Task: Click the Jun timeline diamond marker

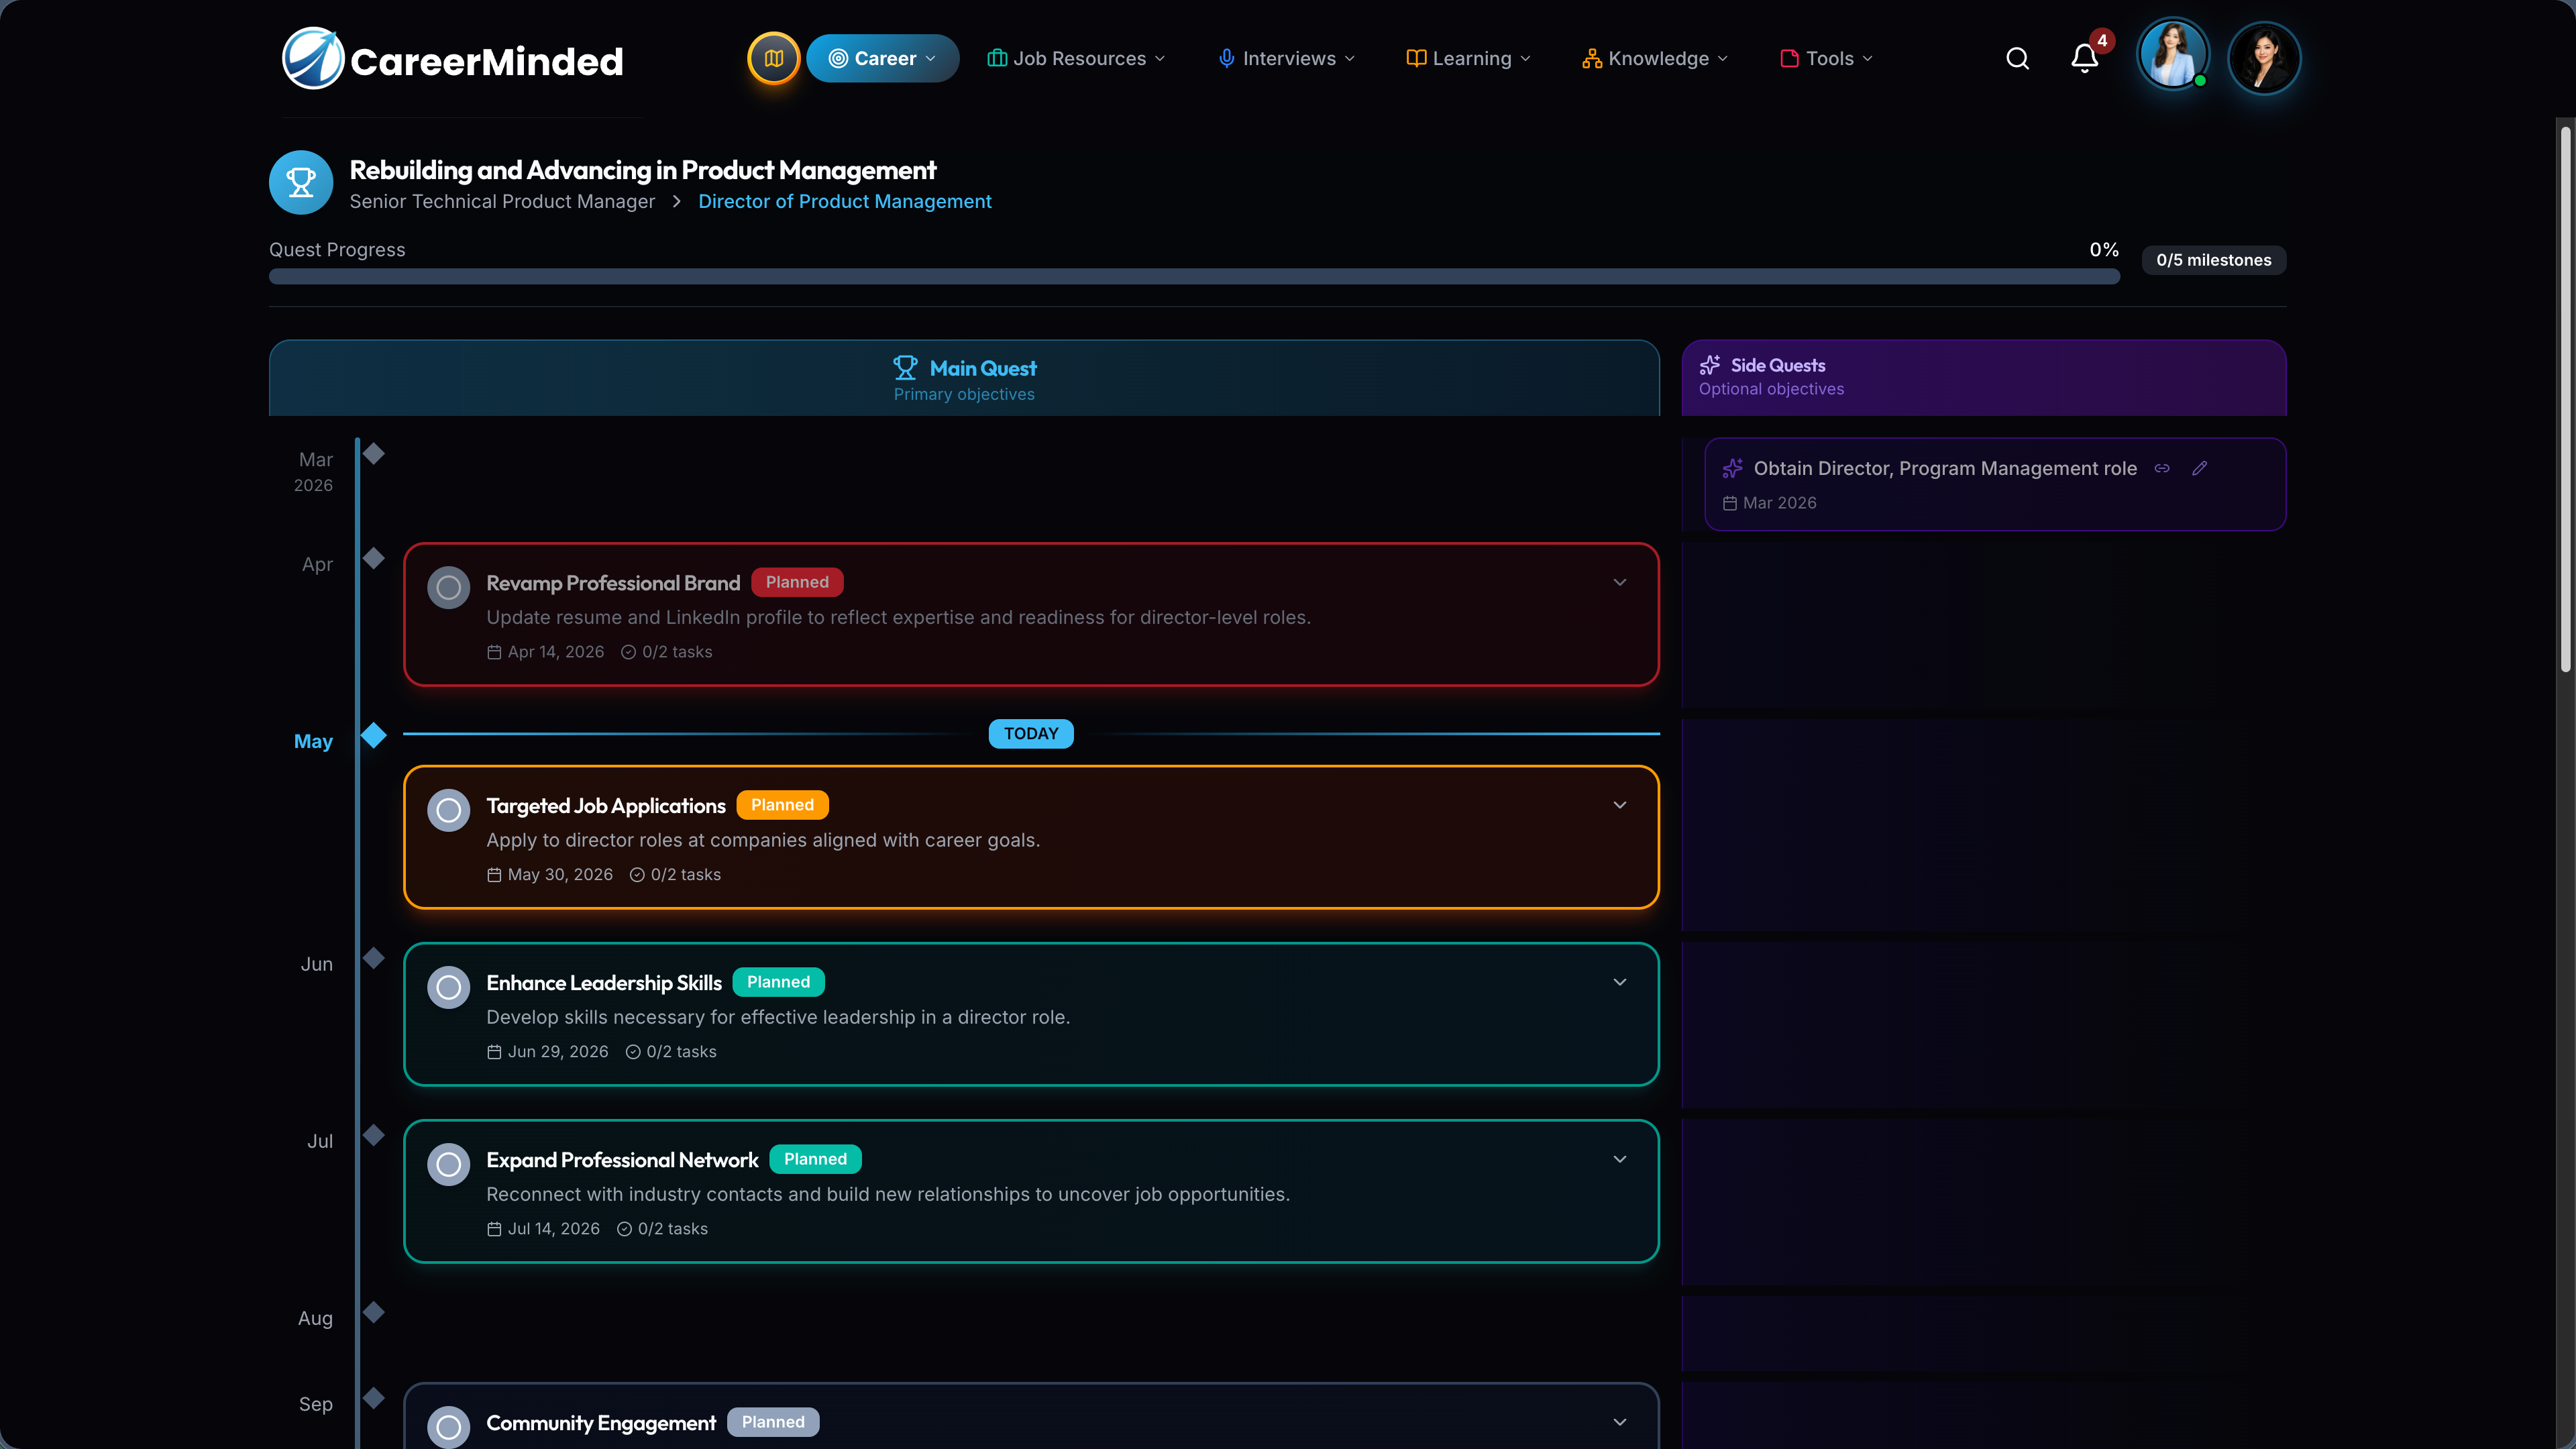Action: point(374,958)
